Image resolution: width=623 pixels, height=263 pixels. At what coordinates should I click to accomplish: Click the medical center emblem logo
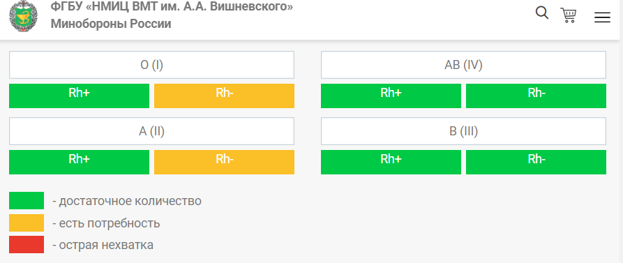tap(24, 16)
